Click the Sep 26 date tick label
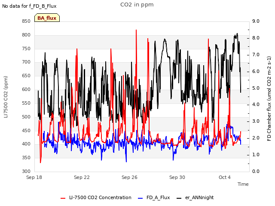275x206 pixels. tap(130, 177)
